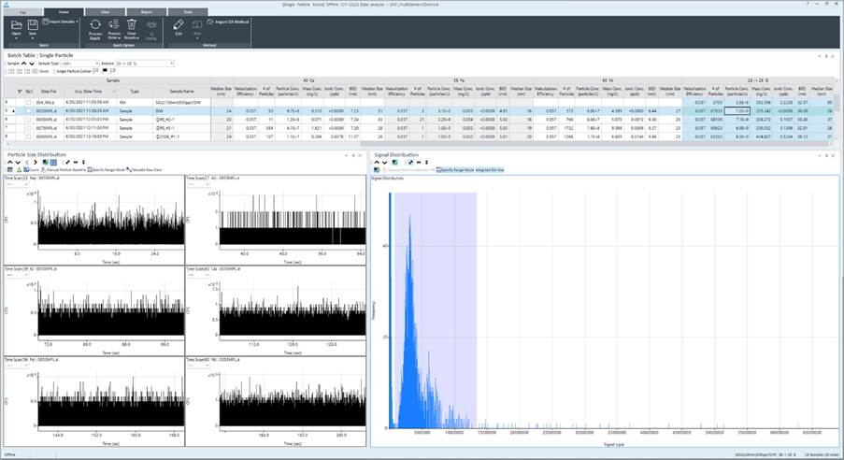
Task: Check the Rjct box for 003SMPL.d row
Action: (x=29, y=111)
